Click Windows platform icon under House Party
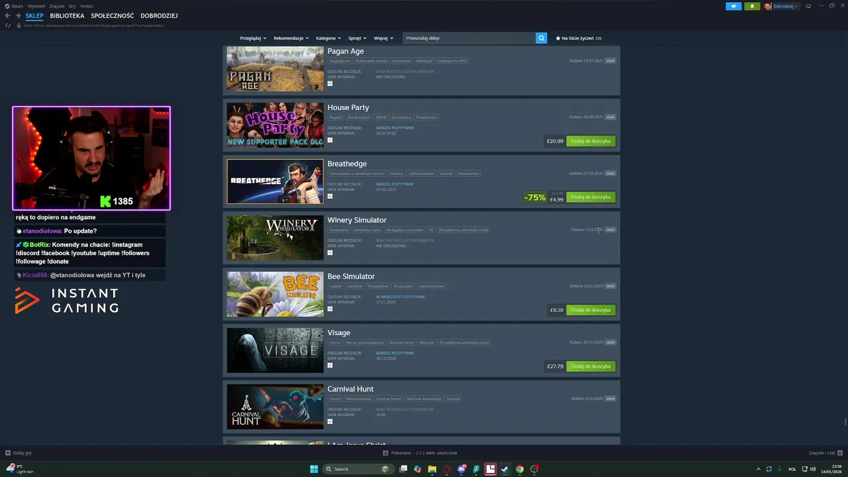848x477 pixels. click(330, 140)
